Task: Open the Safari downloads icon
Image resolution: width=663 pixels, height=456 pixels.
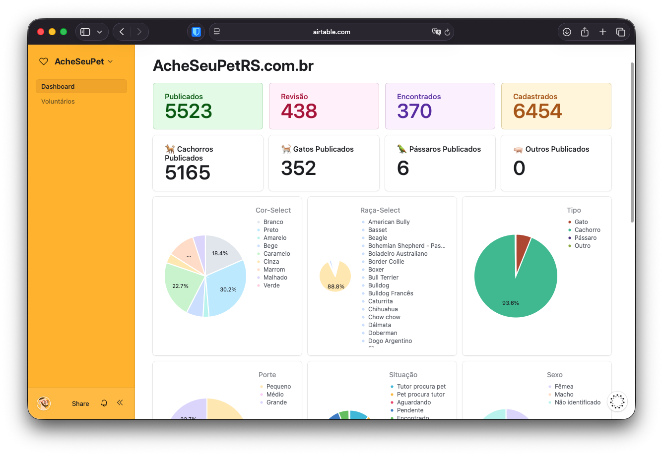Action: [567, 32]
